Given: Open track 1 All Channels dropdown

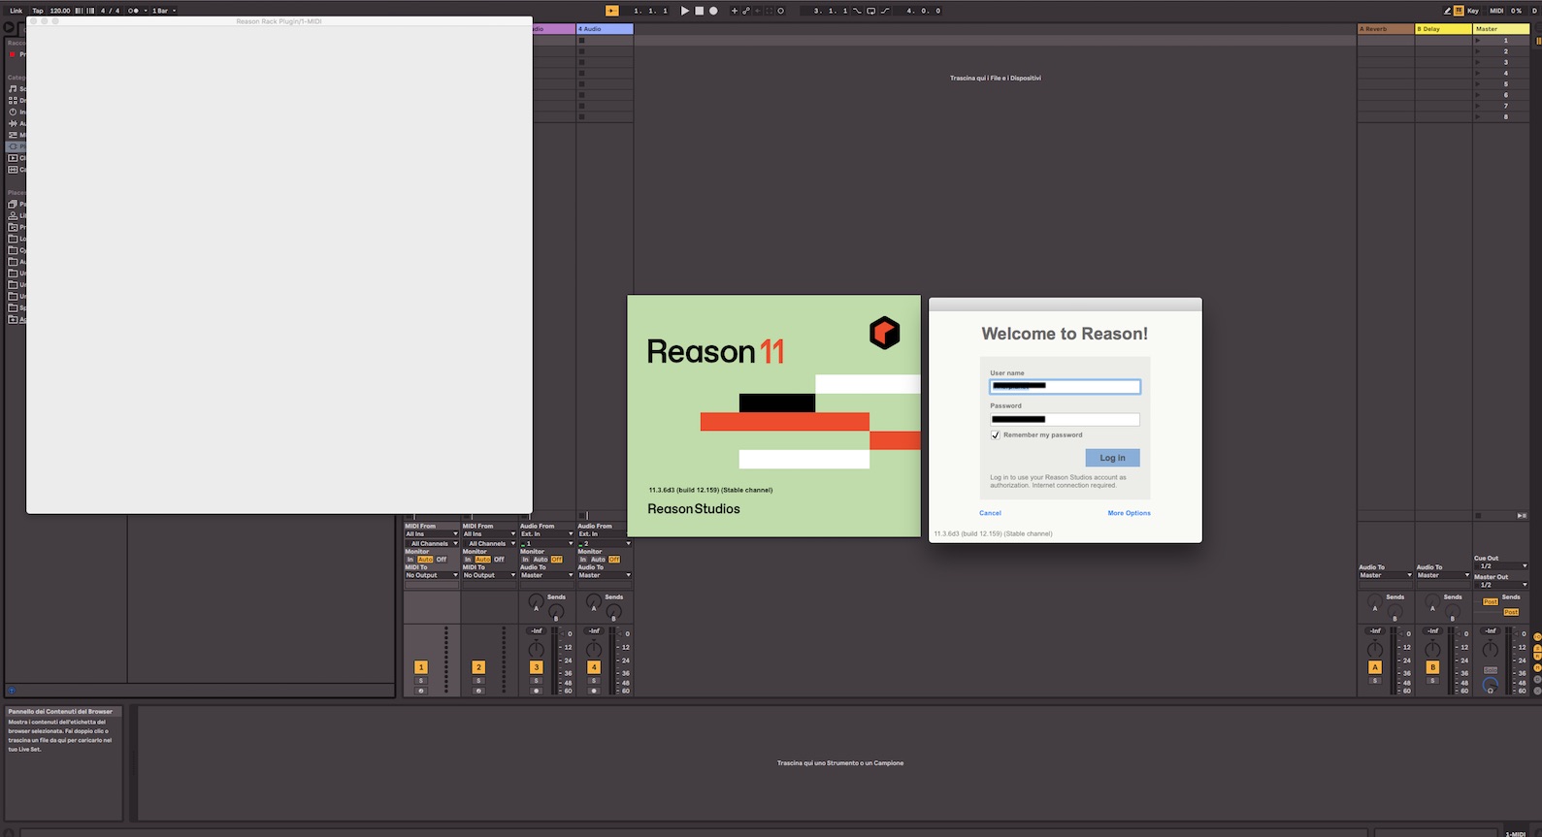Looking at the screenshot, I should pos(431,543).
